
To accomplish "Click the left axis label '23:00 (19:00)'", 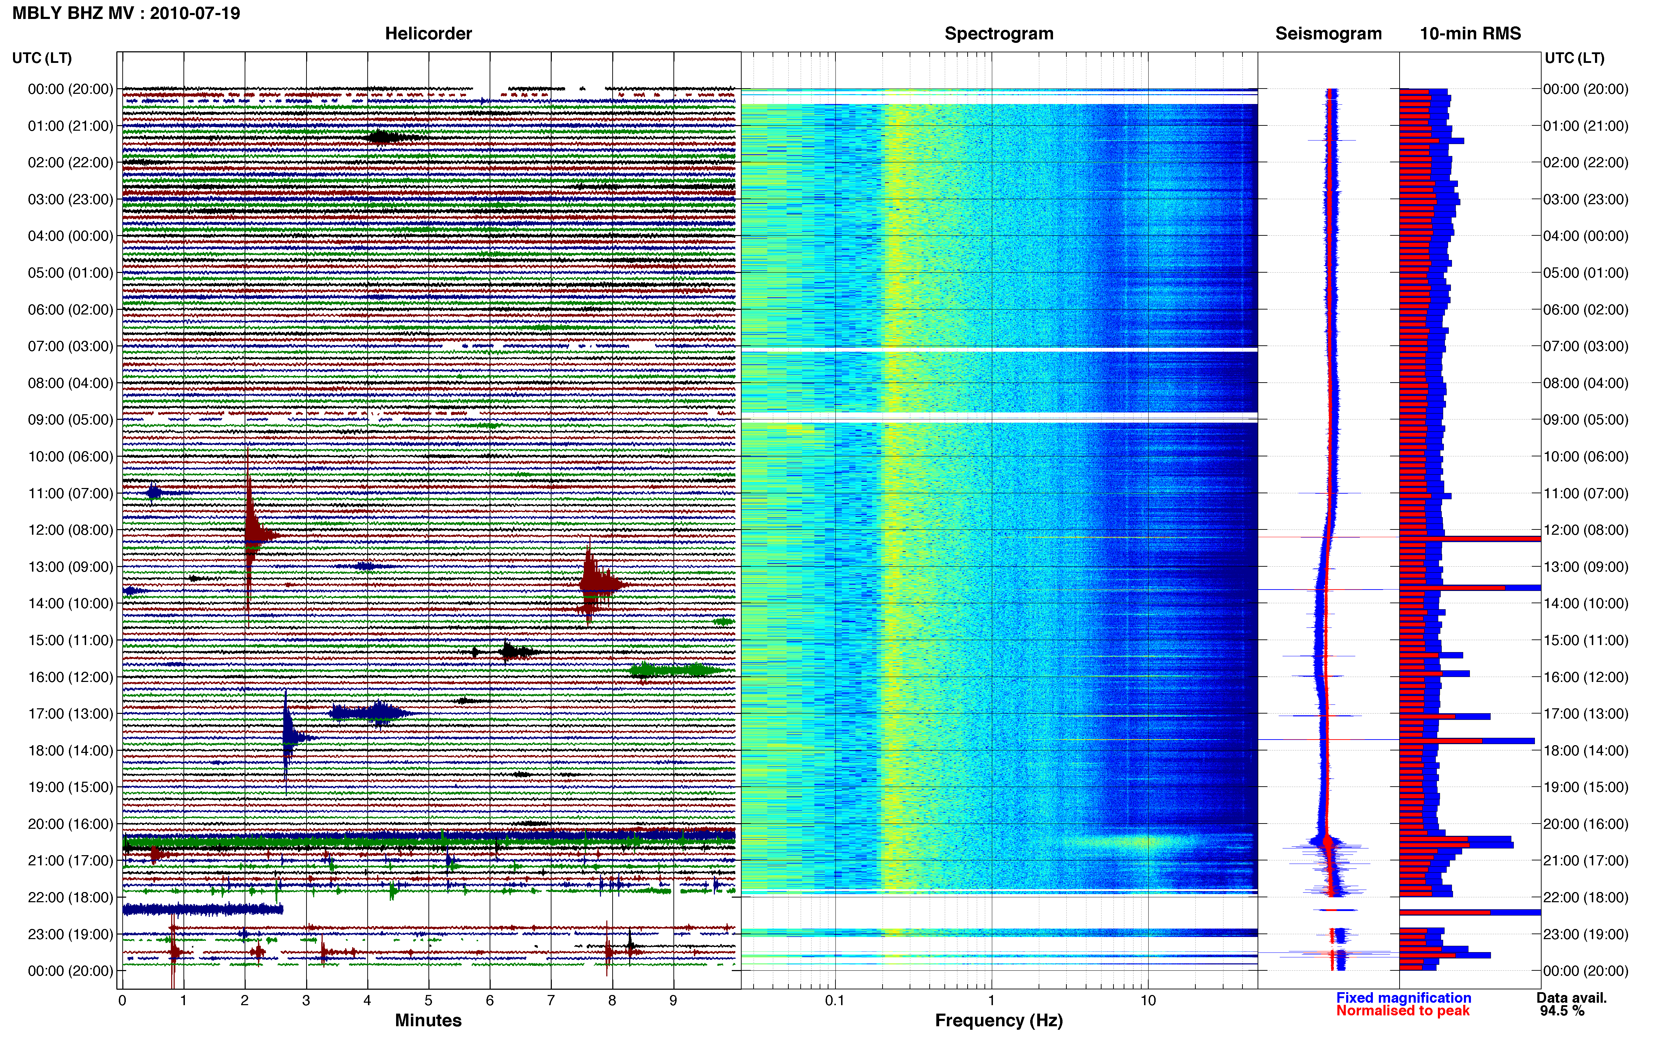I will click(70, 934).
